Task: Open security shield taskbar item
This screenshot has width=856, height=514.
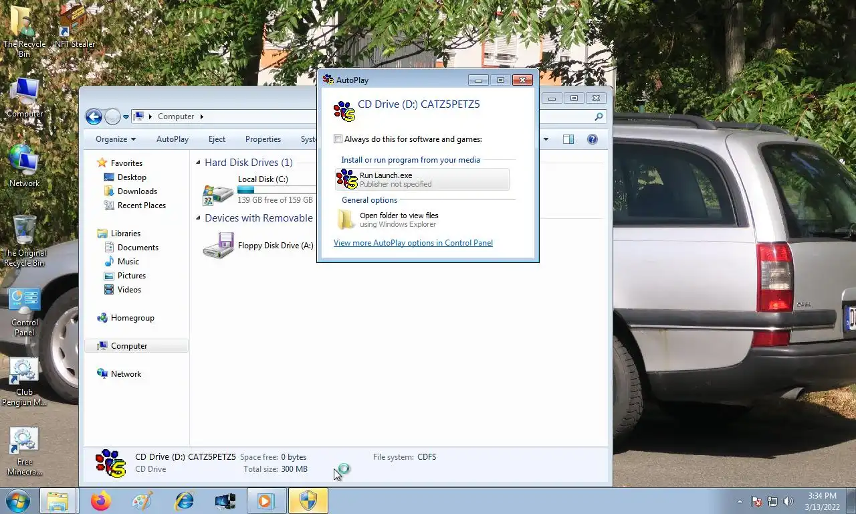Action: click(x=308, y=501)
